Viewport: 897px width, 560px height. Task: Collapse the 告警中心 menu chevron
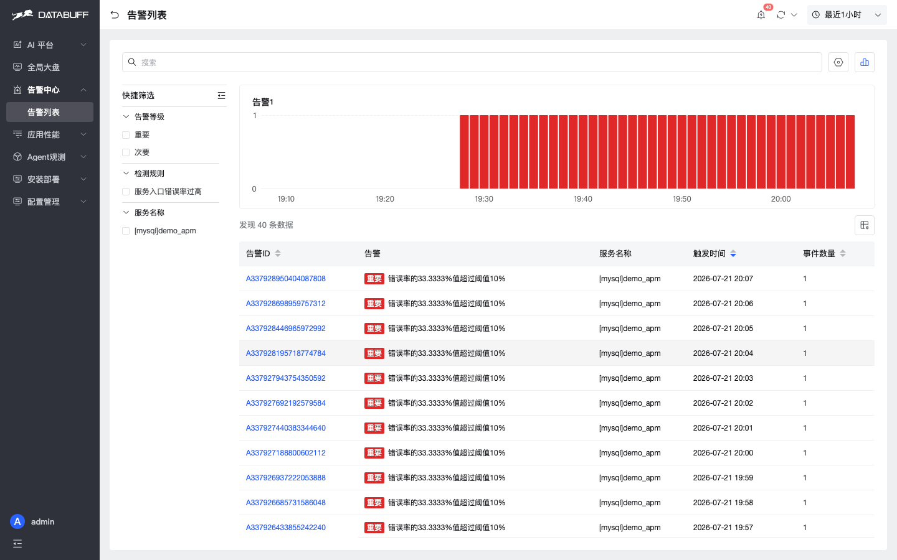(83, 90)
